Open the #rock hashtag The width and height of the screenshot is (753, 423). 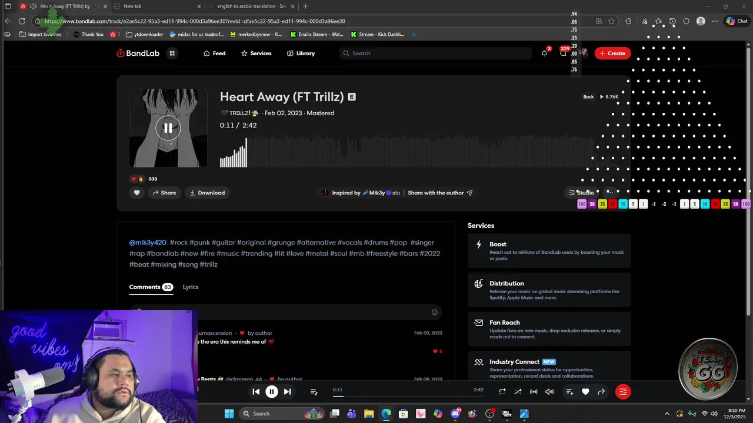[179, 242]
